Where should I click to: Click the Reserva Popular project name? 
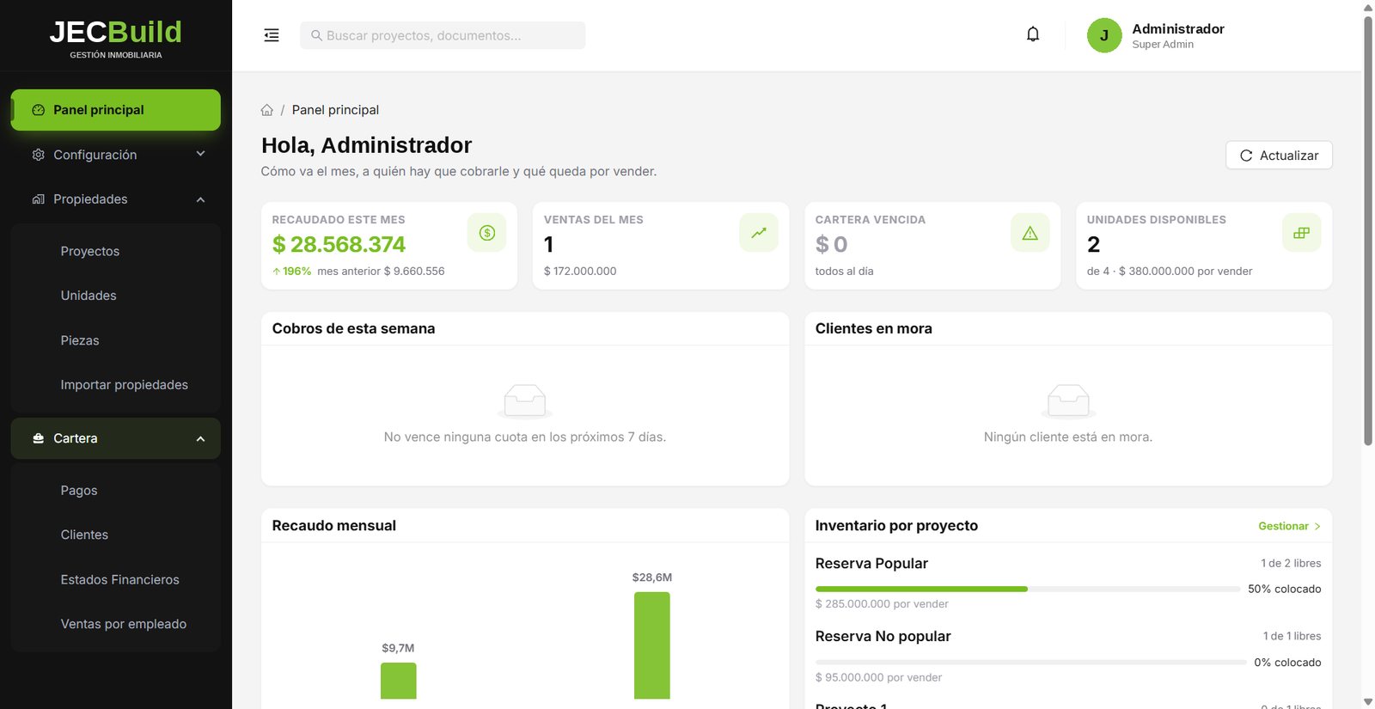pyautogui.click(x=871, y=564)
